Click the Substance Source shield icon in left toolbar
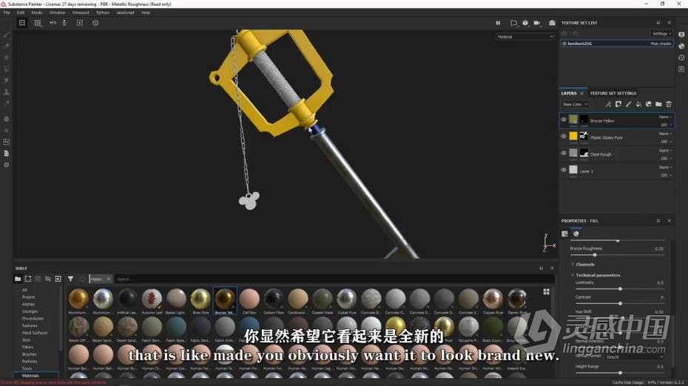This screenshot has width=688, height=386. click(x=7, y=165)
